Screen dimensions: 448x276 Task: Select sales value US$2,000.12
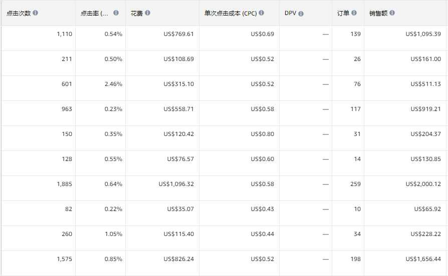tap(423, 184)
